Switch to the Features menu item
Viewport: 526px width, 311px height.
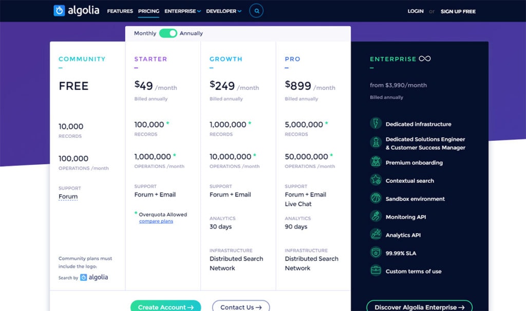(120, 11)
